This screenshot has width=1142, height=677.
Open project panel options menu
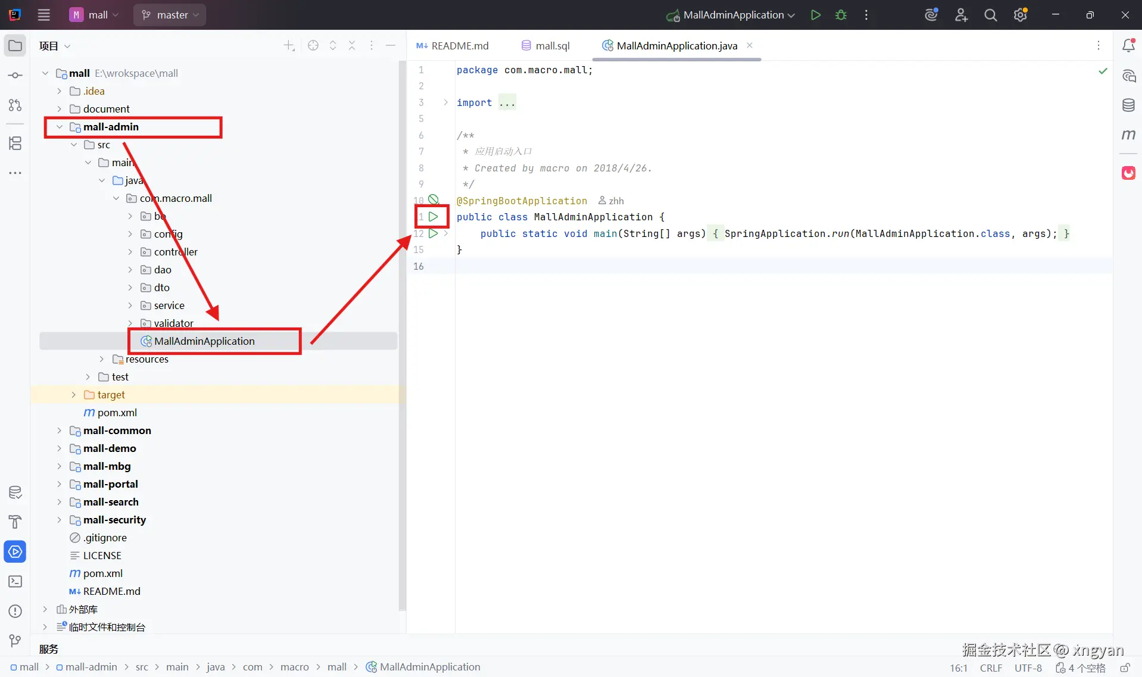[372, 46]
